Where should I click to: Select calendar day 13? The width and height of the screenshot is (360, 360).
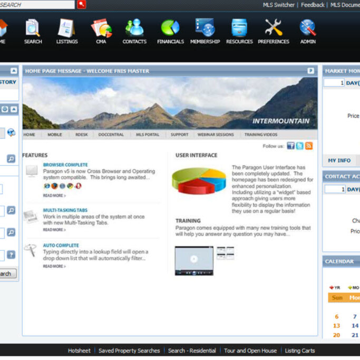(337, 326)
